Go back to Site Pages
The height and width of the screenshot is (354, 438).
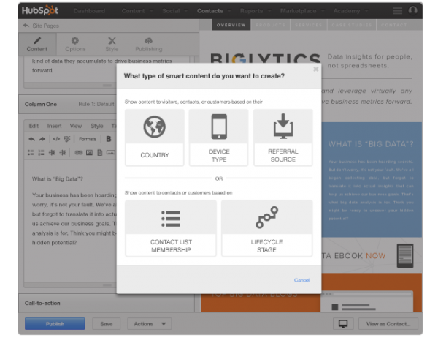tap(42, 26)
